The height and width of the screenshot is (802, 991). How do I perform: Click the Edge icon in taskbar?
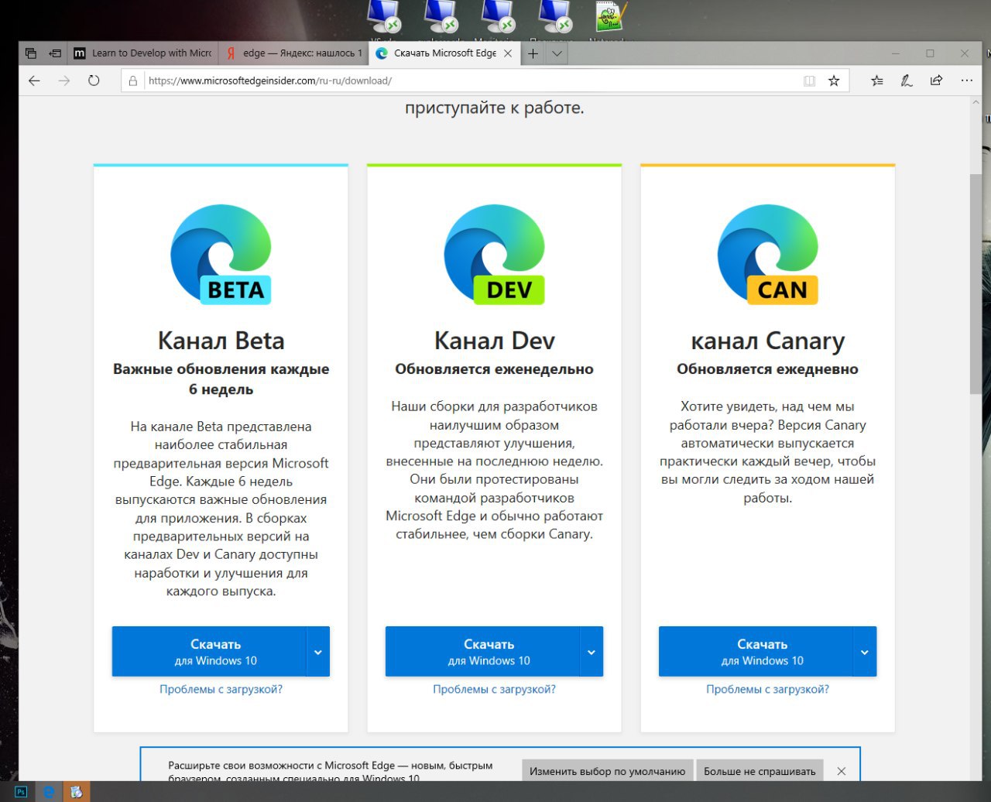49,791
